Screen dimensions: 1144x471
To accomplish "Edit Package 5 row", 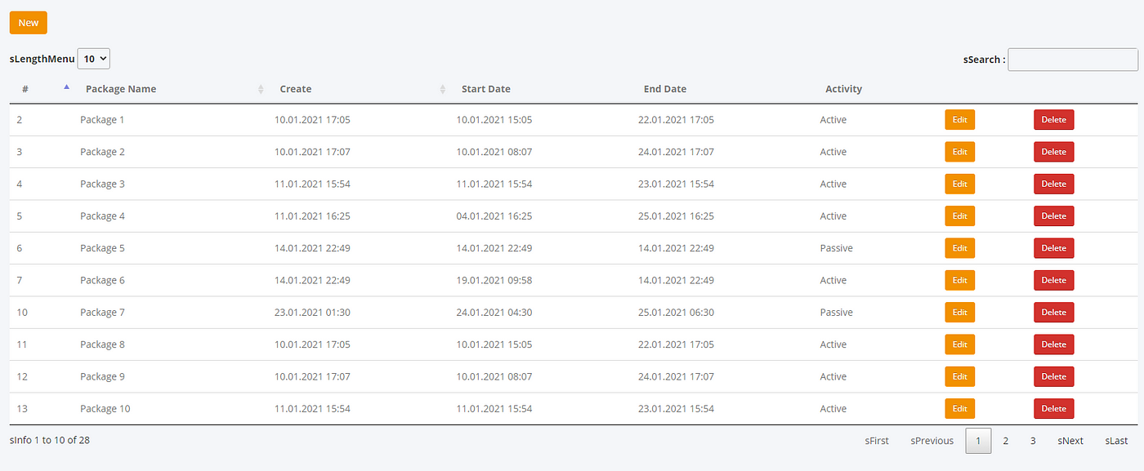I will pos(960,248).
